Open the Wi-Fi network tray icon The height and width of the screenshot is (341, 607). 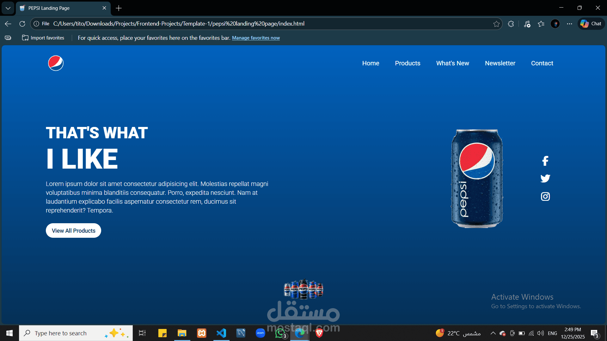coord(531,333)
